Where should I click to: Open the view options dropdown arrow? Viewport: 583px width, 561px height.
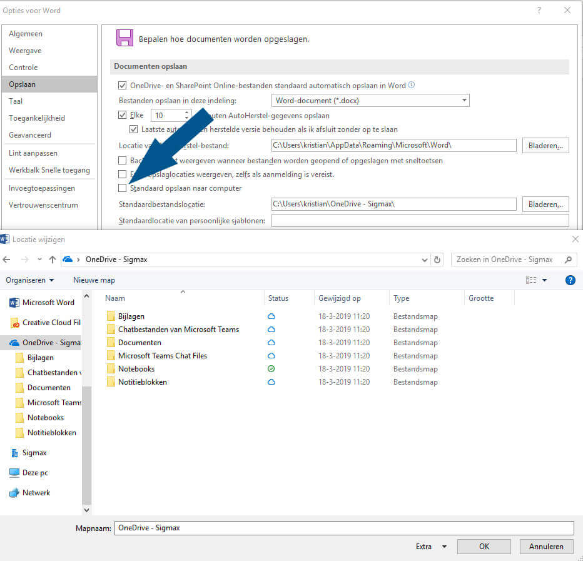tap(545, 280)
